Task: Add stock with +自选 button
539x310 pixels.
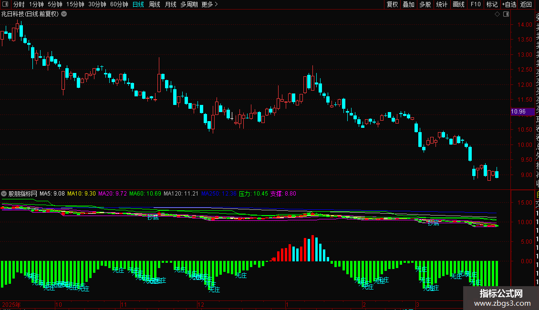Action: click(x=509, y=4)
